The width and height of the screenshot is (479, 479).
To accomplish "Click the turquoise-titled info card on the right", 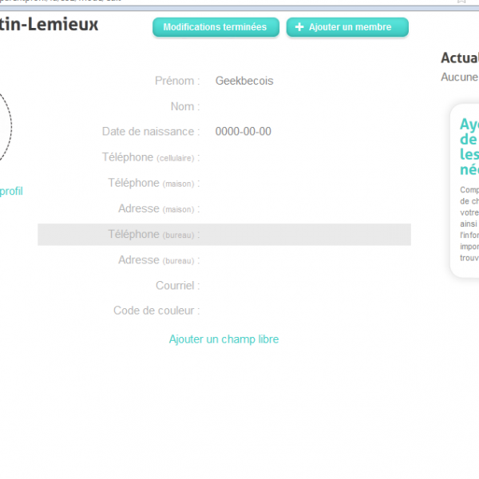I will point(465,190).
